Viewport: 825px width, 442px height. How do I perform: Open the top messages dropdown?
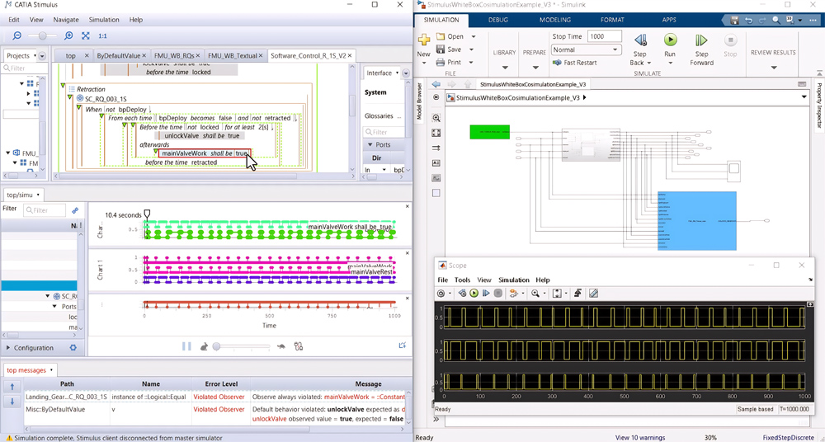click(x=51, y=370)
